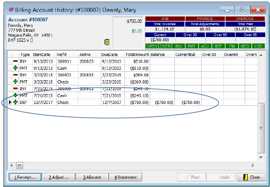Viewport: 270px width, 187px height.
Task: Sort by the DueDate column header
Action: [113, 55]
